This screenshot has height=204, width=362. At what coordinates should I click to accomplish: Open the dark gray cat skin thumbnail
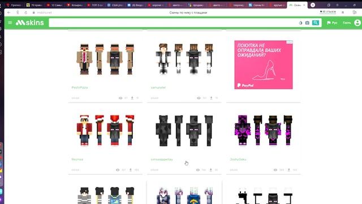tap(184, 131)
